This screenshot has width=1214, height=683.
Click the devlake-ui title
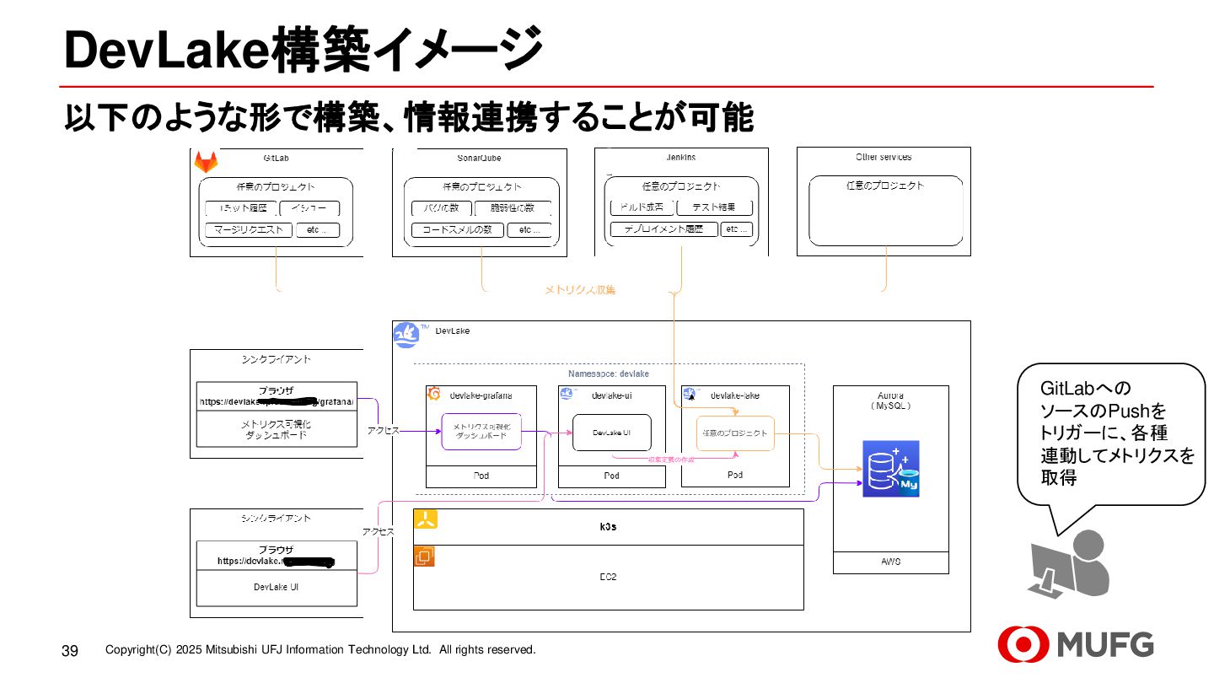612,395
